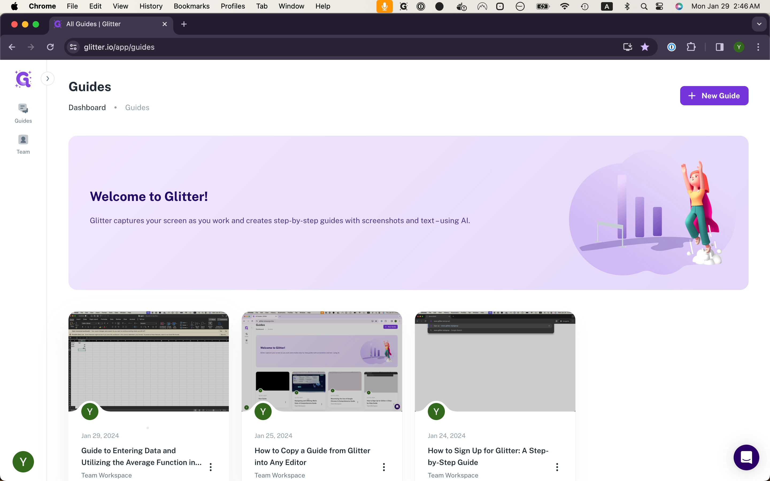The width and height of the screenshot is (770, 481).
Task: Open 'Guide to Entering Data' title
Action: pyautogui.click(x=141, y=456)
